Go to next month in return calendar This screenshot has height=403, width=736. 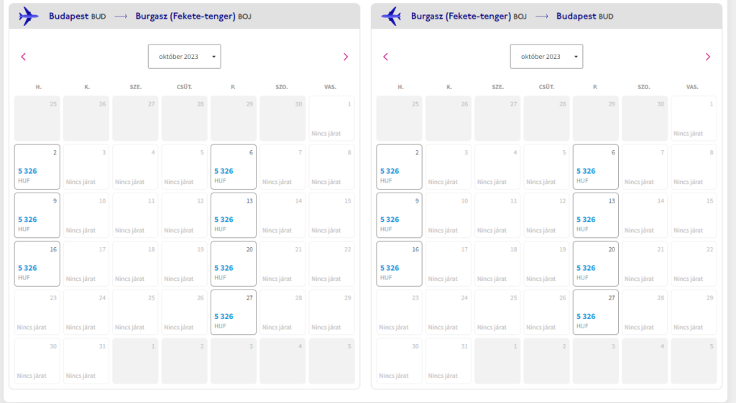point(708,57)
